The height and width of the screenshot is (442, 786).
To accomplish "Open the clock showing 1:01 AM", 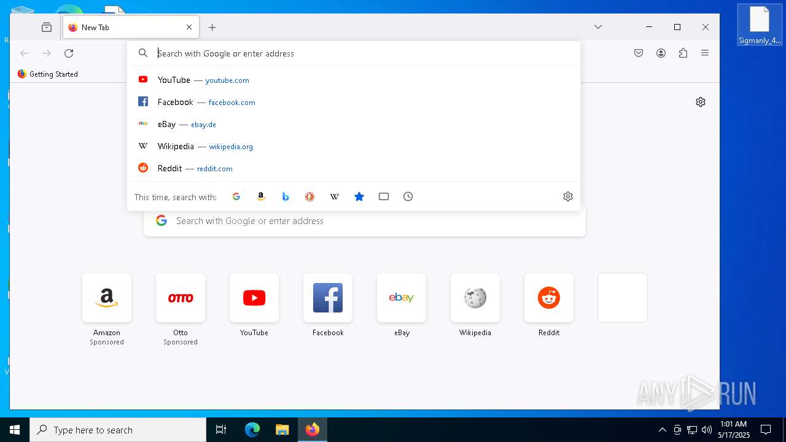I will coord(734,430).
